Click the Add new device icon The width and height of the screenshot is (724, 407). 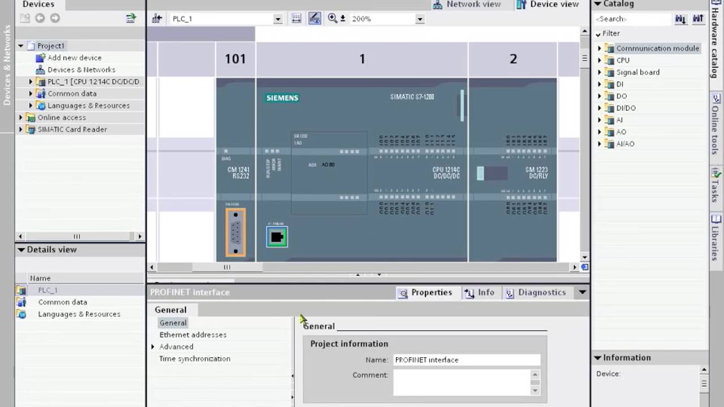coord(40,58)
